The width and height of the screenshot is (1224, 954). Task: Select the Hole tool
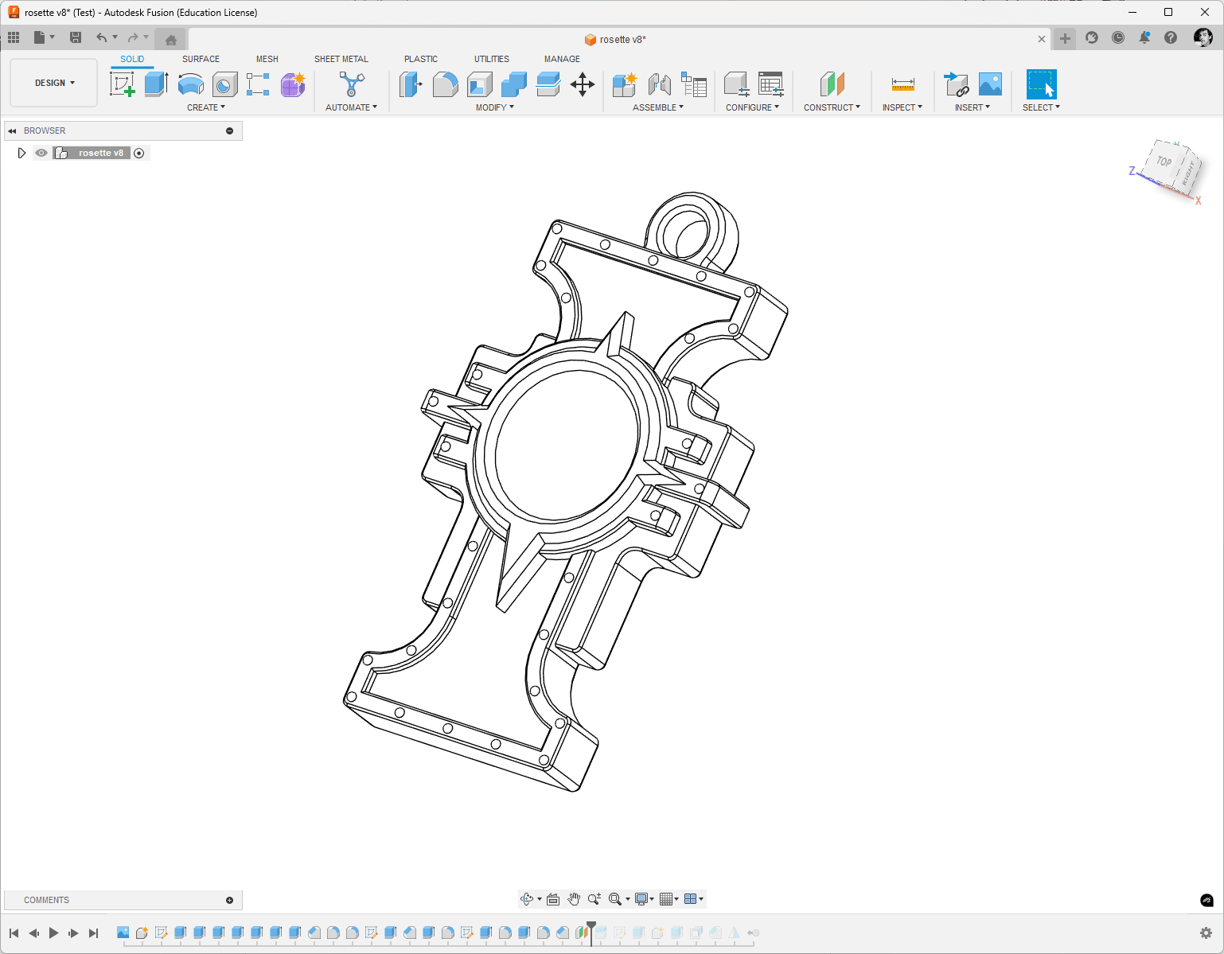click(224, 84)
